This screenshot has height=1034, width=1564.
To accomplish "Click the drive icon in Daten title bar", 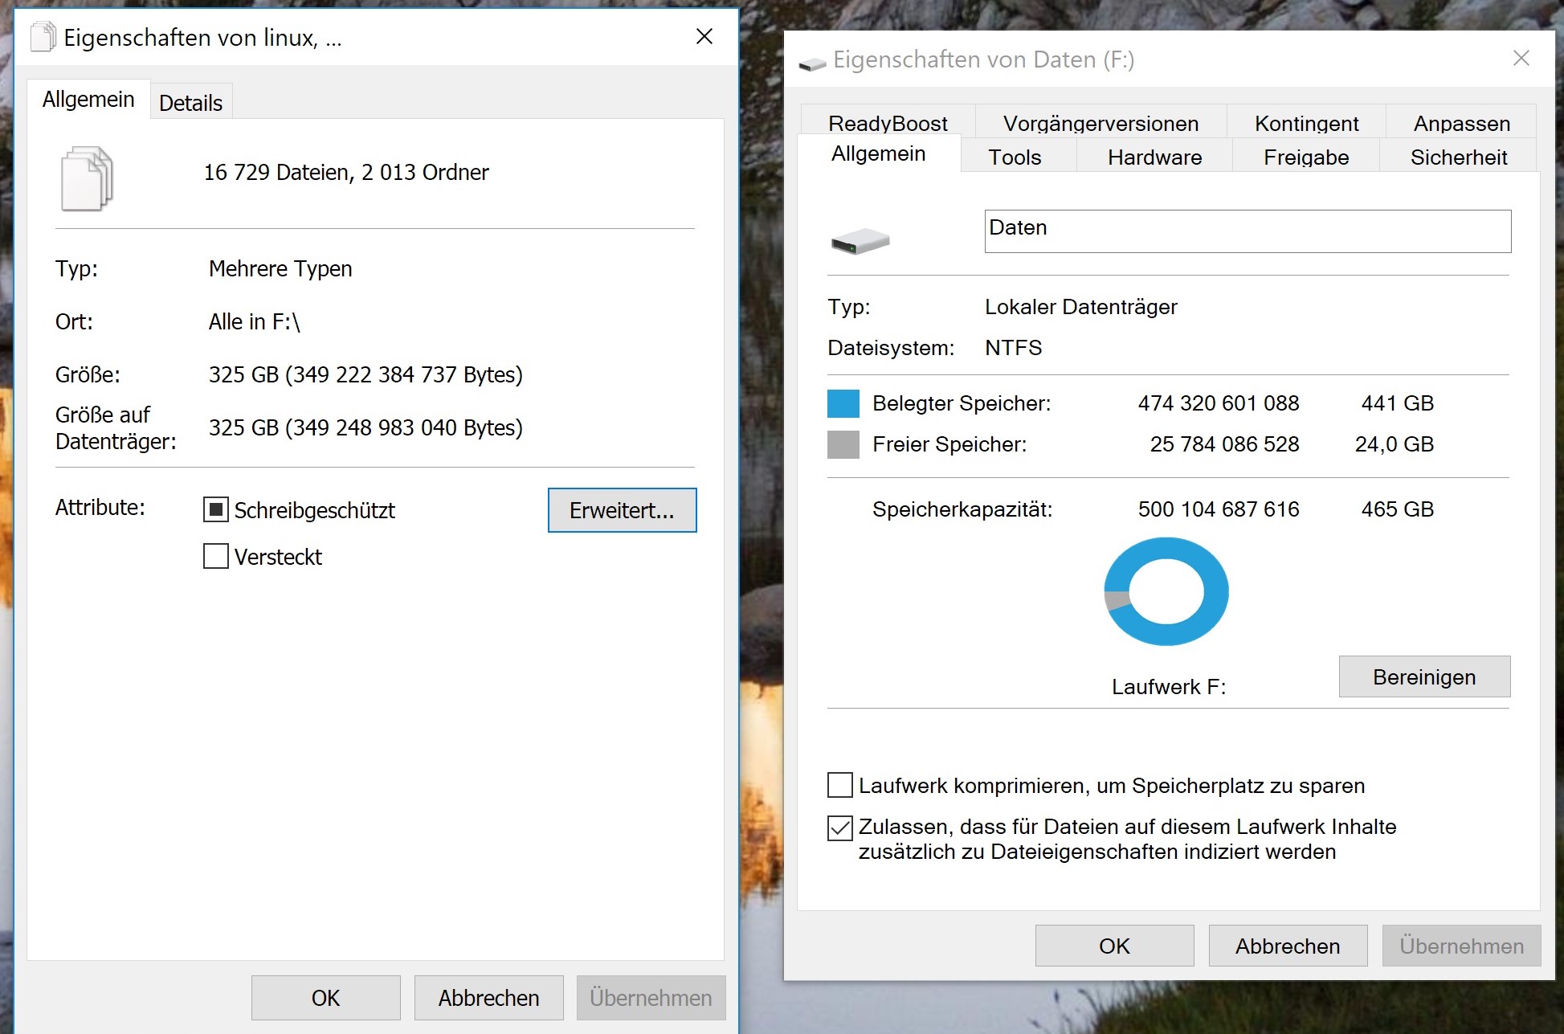I will pos(812,63).
